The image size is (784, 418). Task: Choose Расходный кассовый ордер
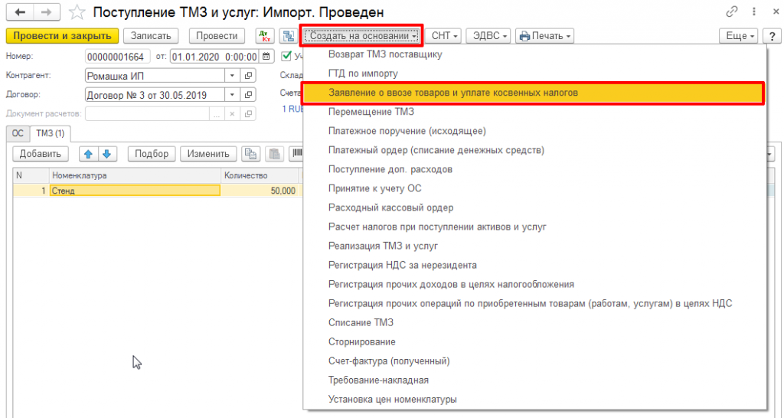point(390,207)
